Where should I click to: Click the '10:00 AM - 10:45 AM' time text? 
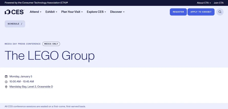coord(22,81)
